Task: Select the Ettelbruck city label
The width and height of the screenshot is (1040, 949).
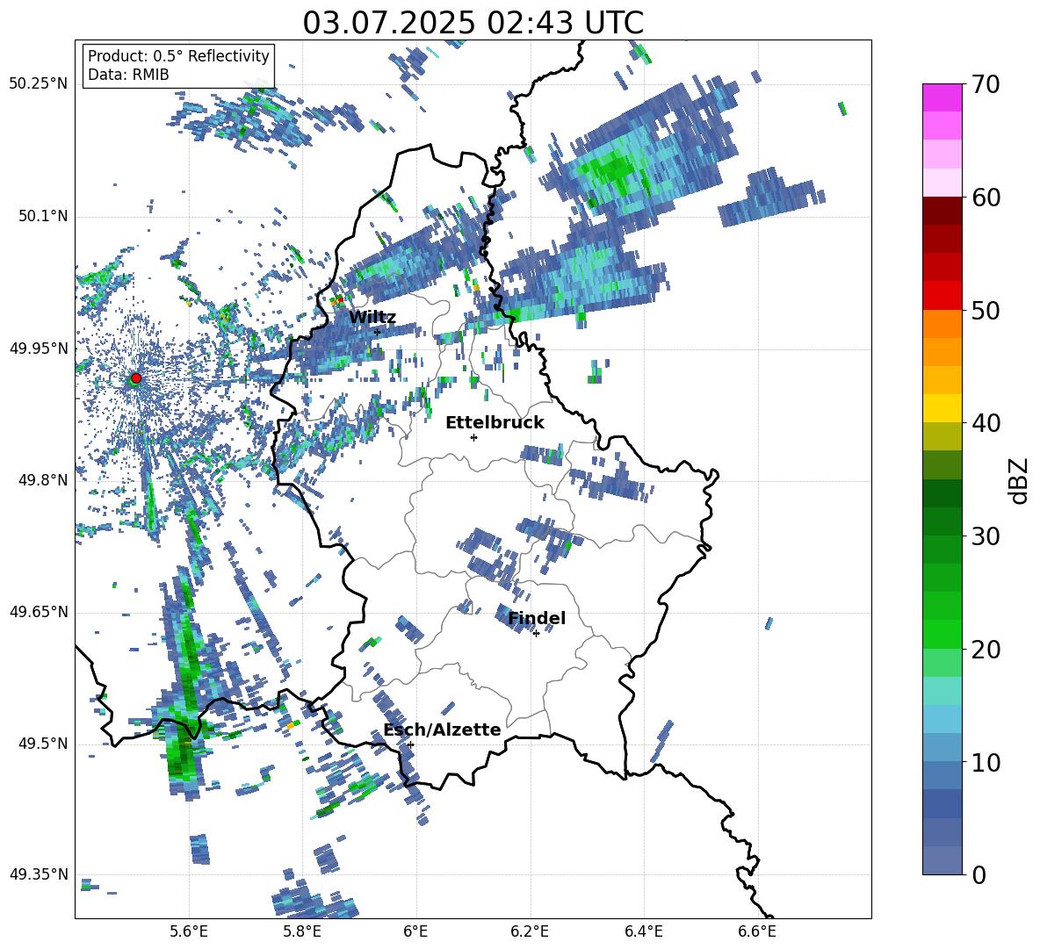Action: pyautogui.click(x=495, y=423)
